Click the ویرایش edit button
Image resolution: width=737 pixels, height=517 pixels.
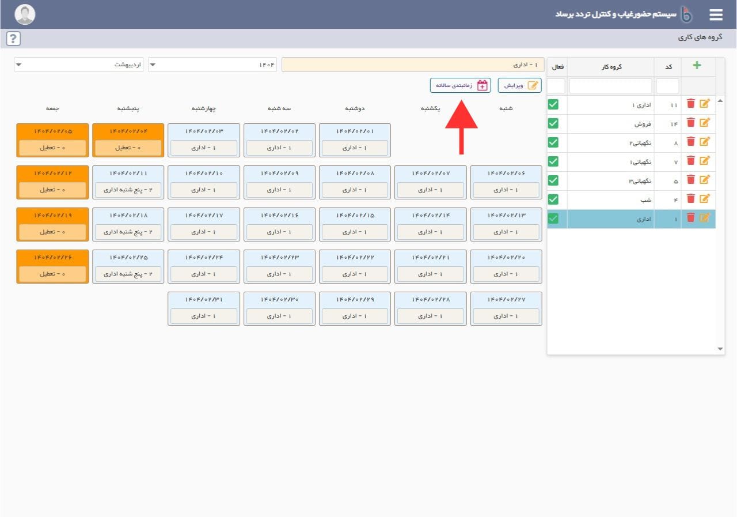point(519,85)
